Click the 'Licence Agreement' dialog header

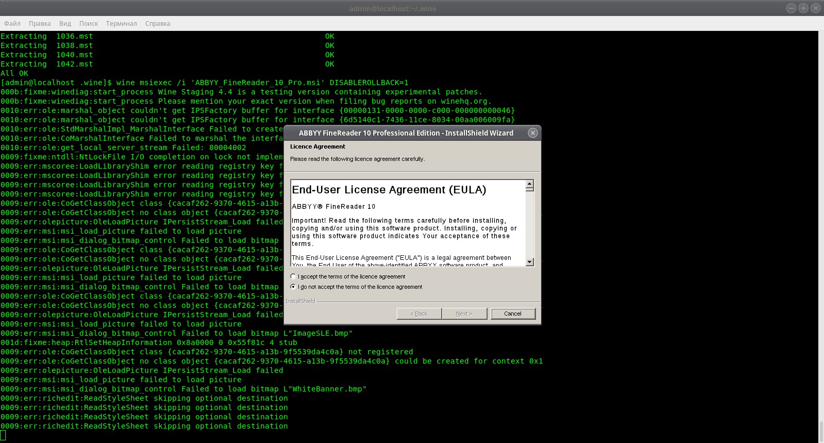tap(317, 146)
